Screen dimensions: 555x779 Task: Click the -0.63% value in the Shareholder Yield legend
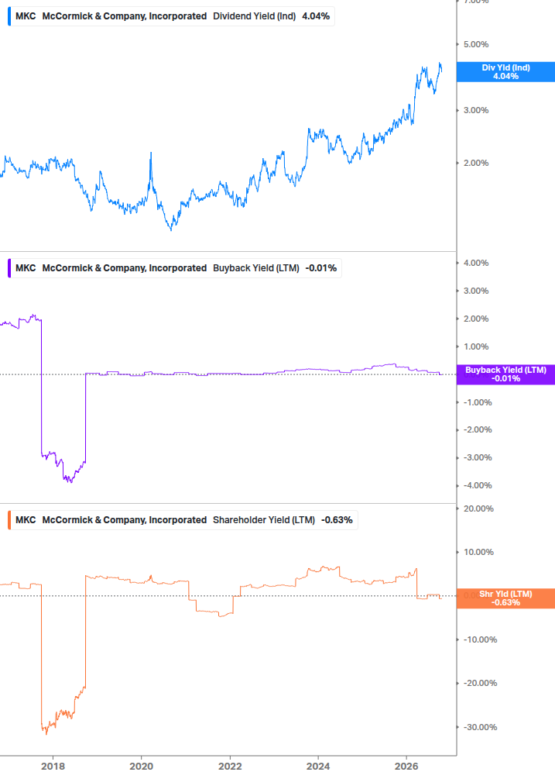pyautogui.click(x=337, y=520)
